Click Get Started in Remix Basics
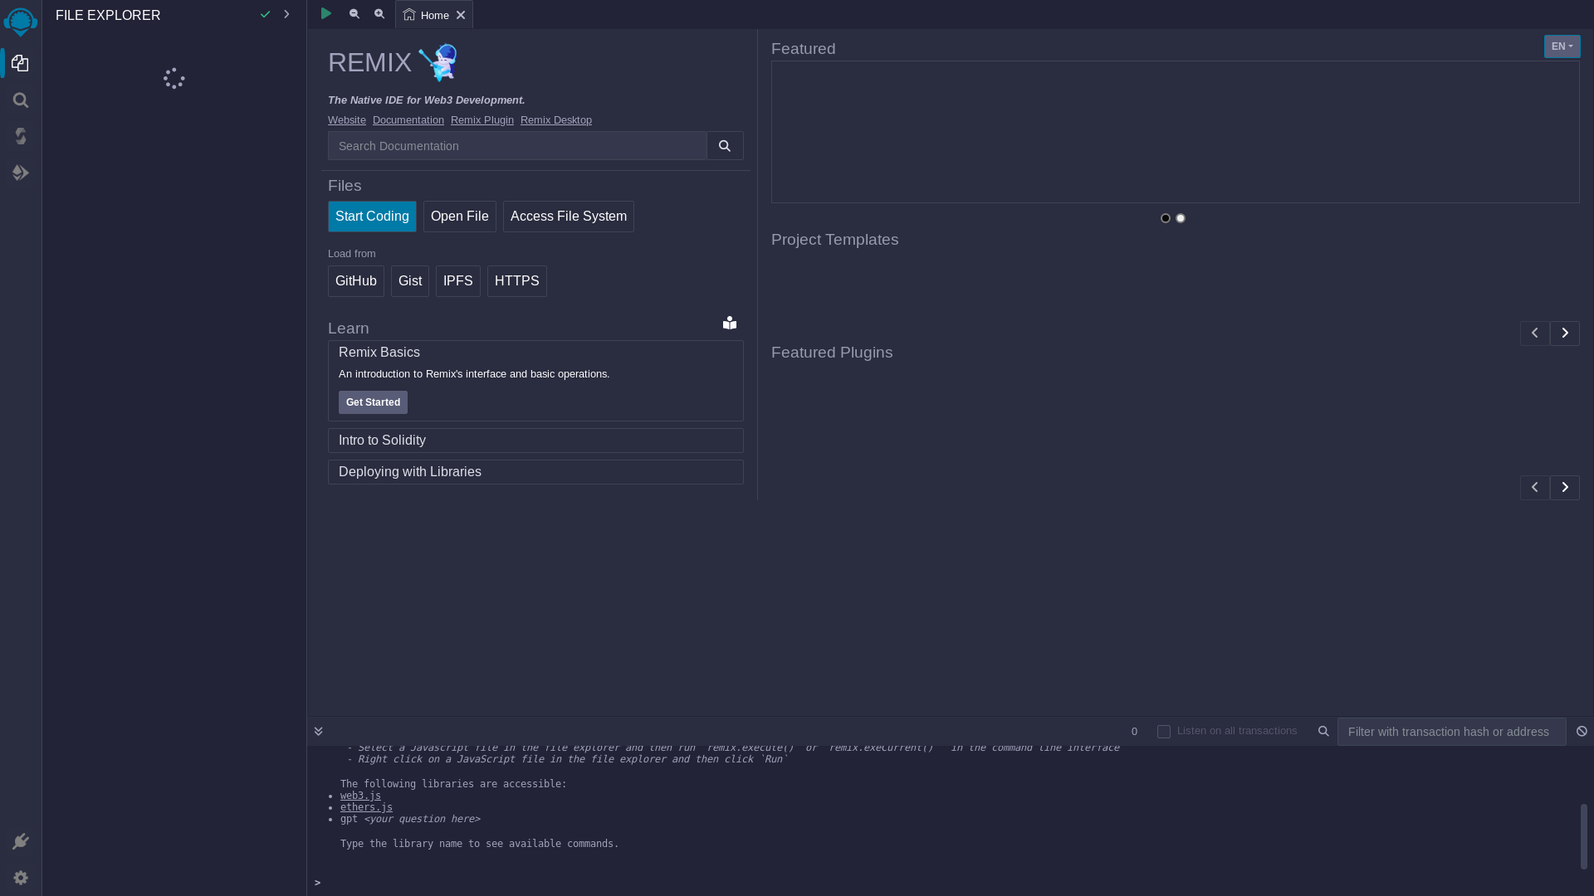1594x896 pixels. coord(373,402)
